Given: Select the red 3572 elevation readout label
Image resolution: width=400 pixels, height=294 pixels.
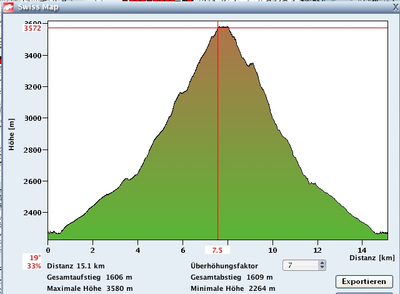Looking at the screenshot, I should [32, 28].
